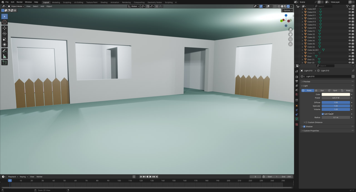Activate the 3D Cursor tool
This screenshot has width=356, height=192.
[x=4, y=22]
